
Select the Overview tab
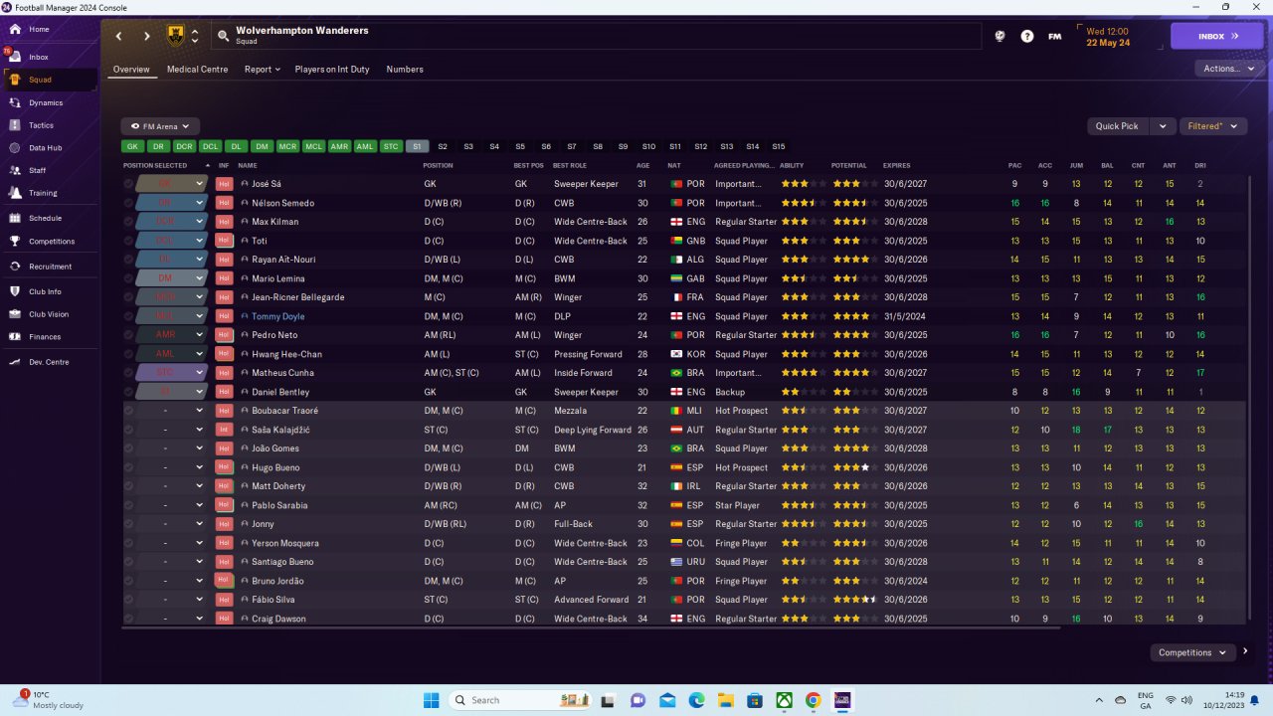click(131, 70)
